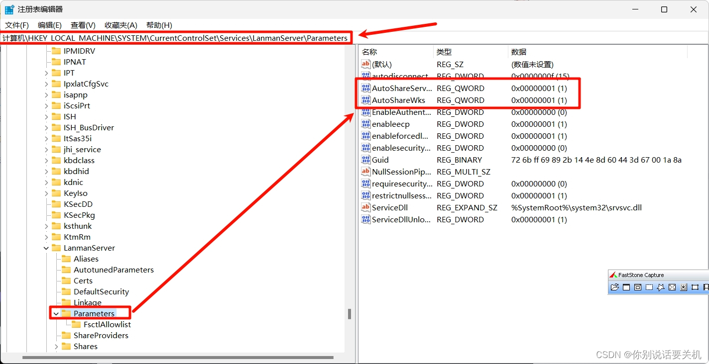This screenshot has width=709, height=364.
Task: Click the REG_BINARY icon beside Guid
Action: 365,160
